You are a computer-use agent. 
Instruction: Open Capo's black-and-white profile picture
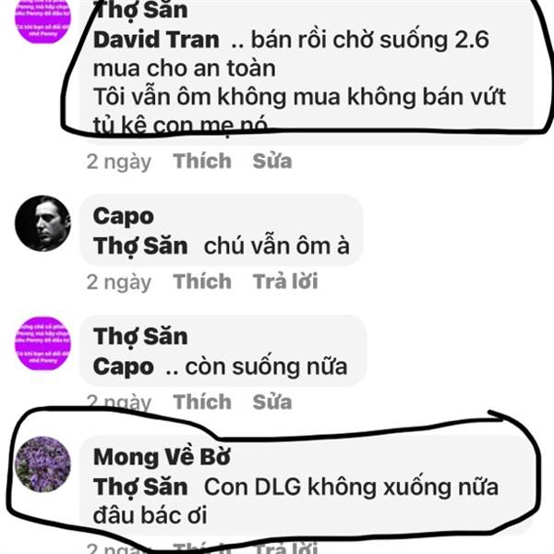tap(42, 223)
